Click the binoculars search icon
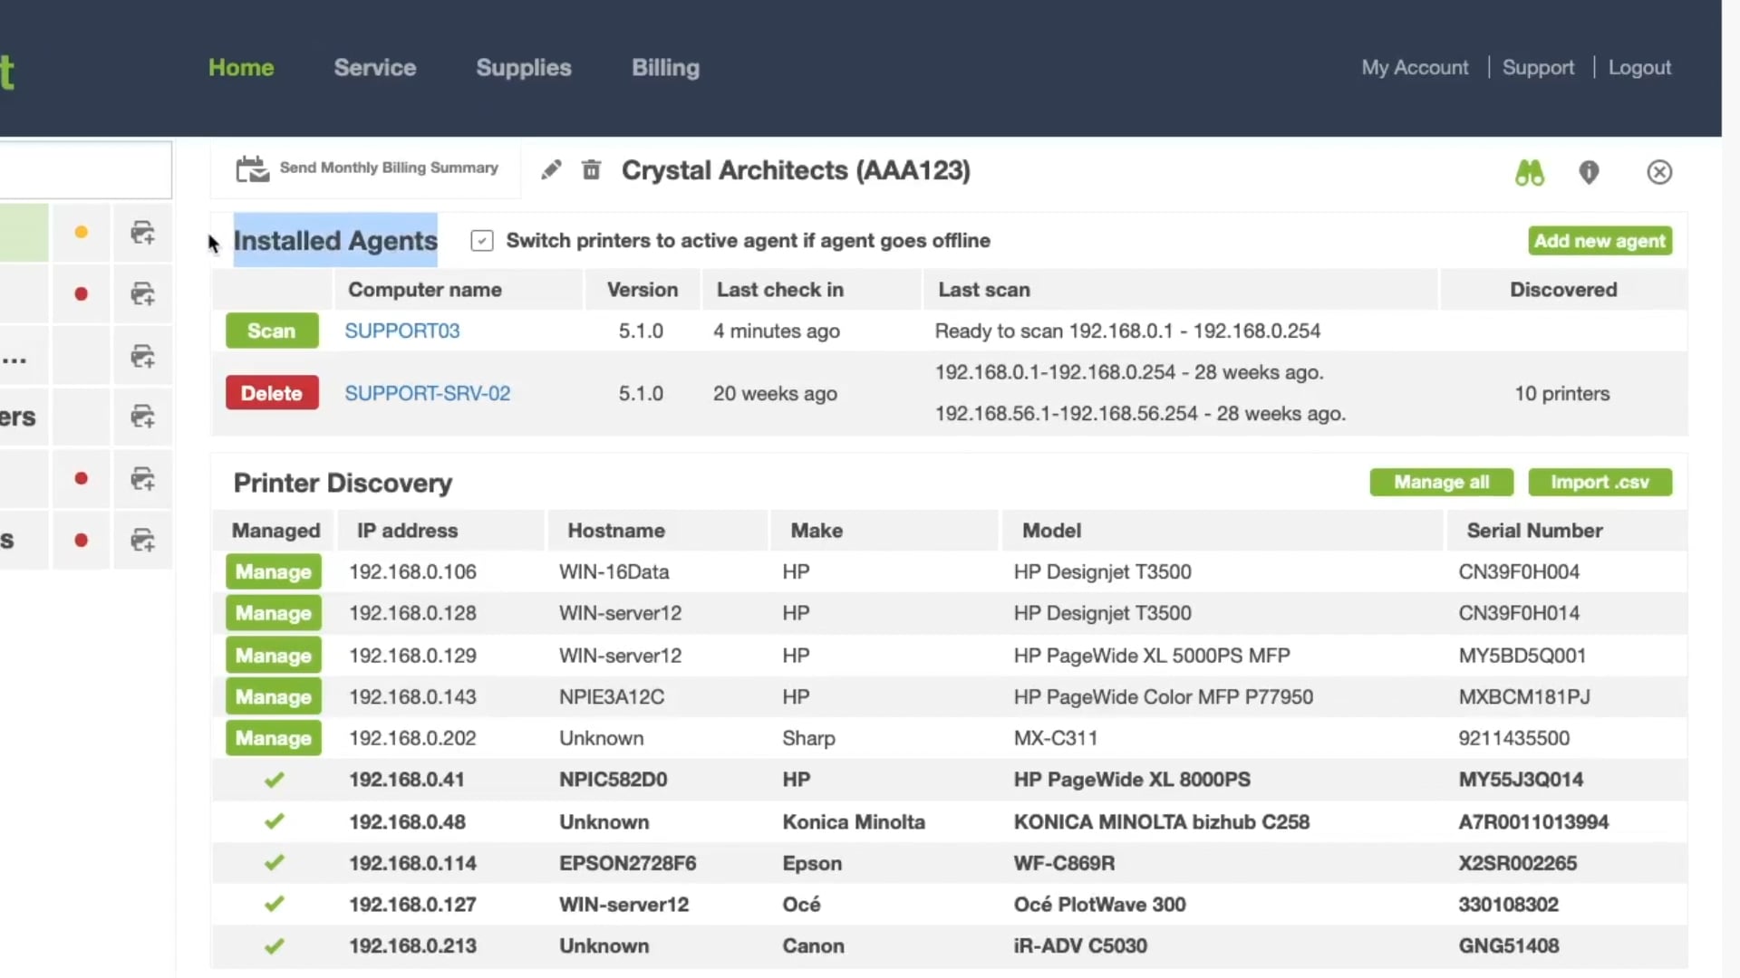1740x978 pixels. (1531, 172)
